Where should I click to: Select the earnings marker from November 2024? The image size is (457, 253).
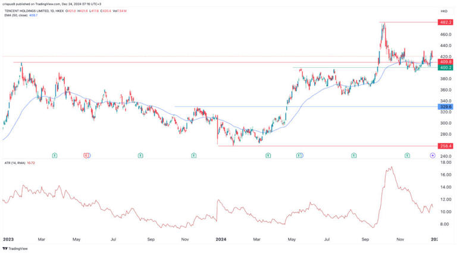408,155
